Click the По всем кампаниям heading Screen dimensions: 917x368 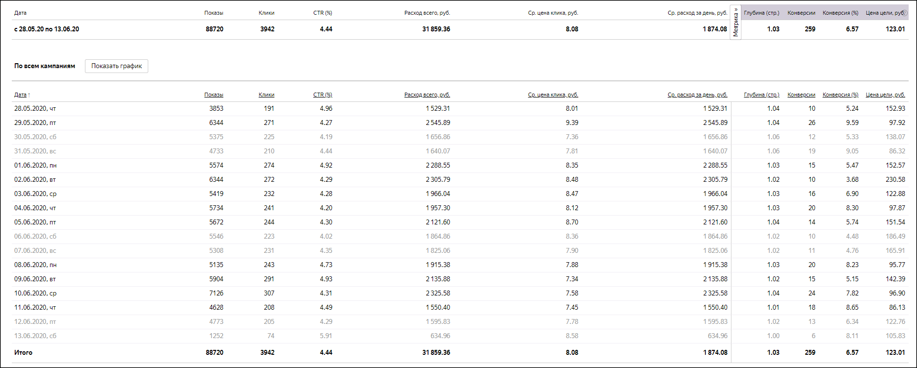click(45, 66)
